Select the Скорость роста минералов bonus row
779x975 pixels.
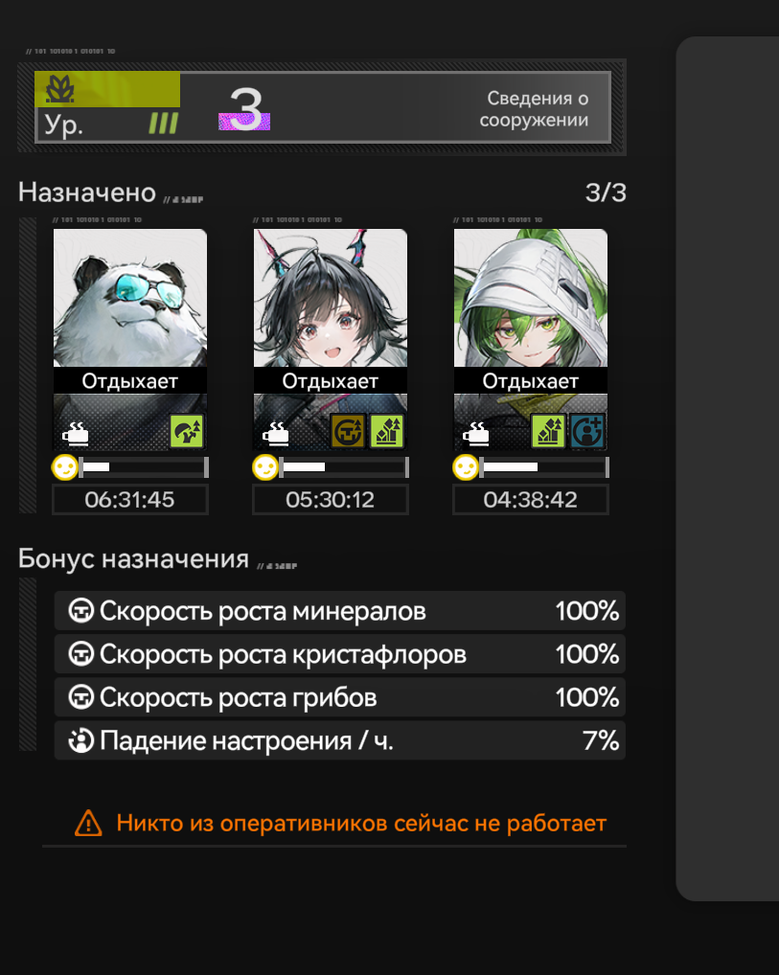pyautogui.click(x=340, y=611)
